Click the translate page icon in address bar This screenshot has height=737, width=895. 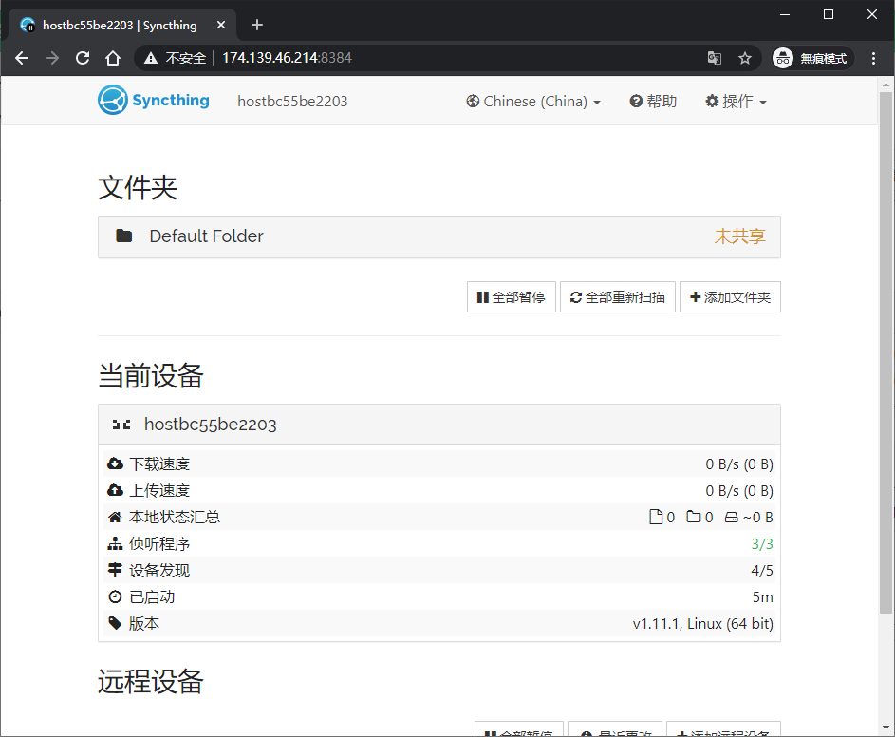[x=714, y=58]
